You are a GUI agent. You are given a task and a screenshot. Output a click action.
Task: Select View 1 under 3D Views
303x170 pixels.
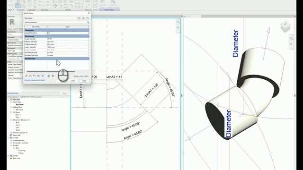click(18, 115)
